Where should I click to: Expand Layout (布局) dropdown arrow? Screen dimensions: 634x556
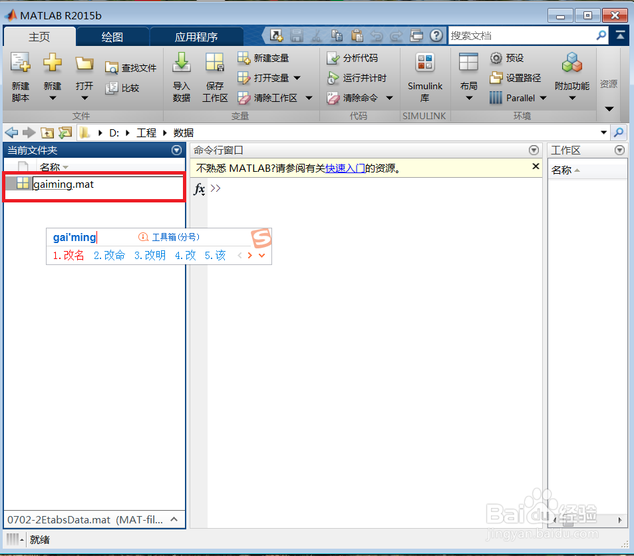(469, 98)
